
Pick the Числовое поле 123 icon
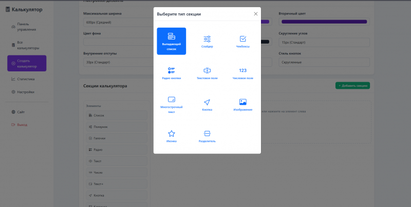[242, 70]
